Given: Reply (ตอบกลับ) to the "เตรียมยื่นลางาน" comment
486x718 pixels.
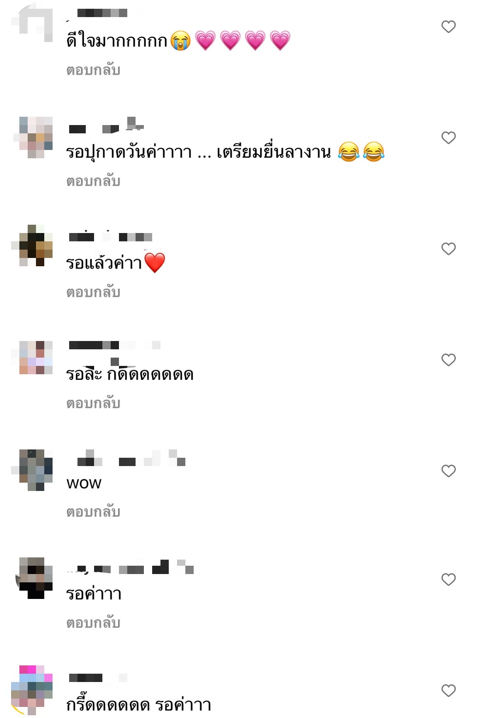Looking at the screenshot, I should pos(94,181).
